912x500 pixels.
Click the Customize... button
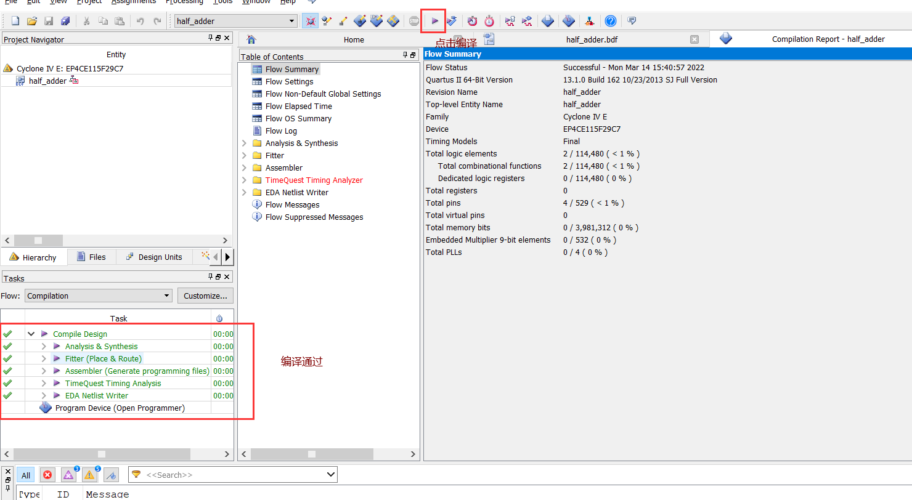pyautogui.click(x=205, y=296)
